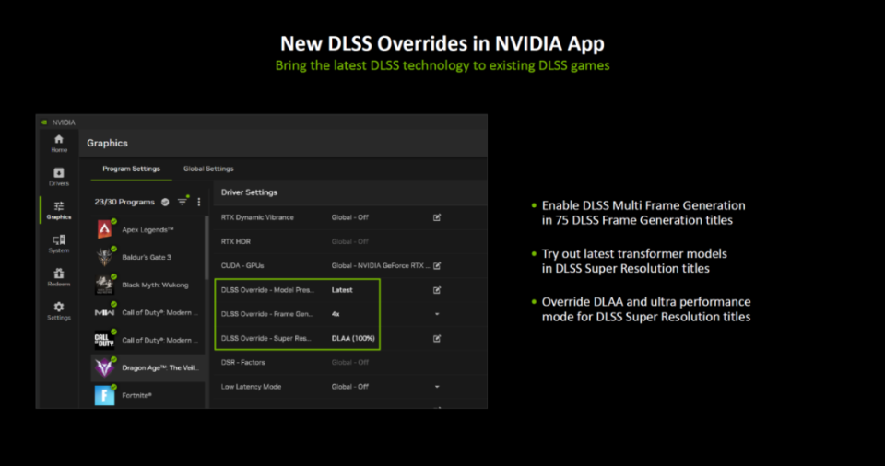Switch to Global Settings tab
This screenshot has height=466, width=885.
[208, 169]
